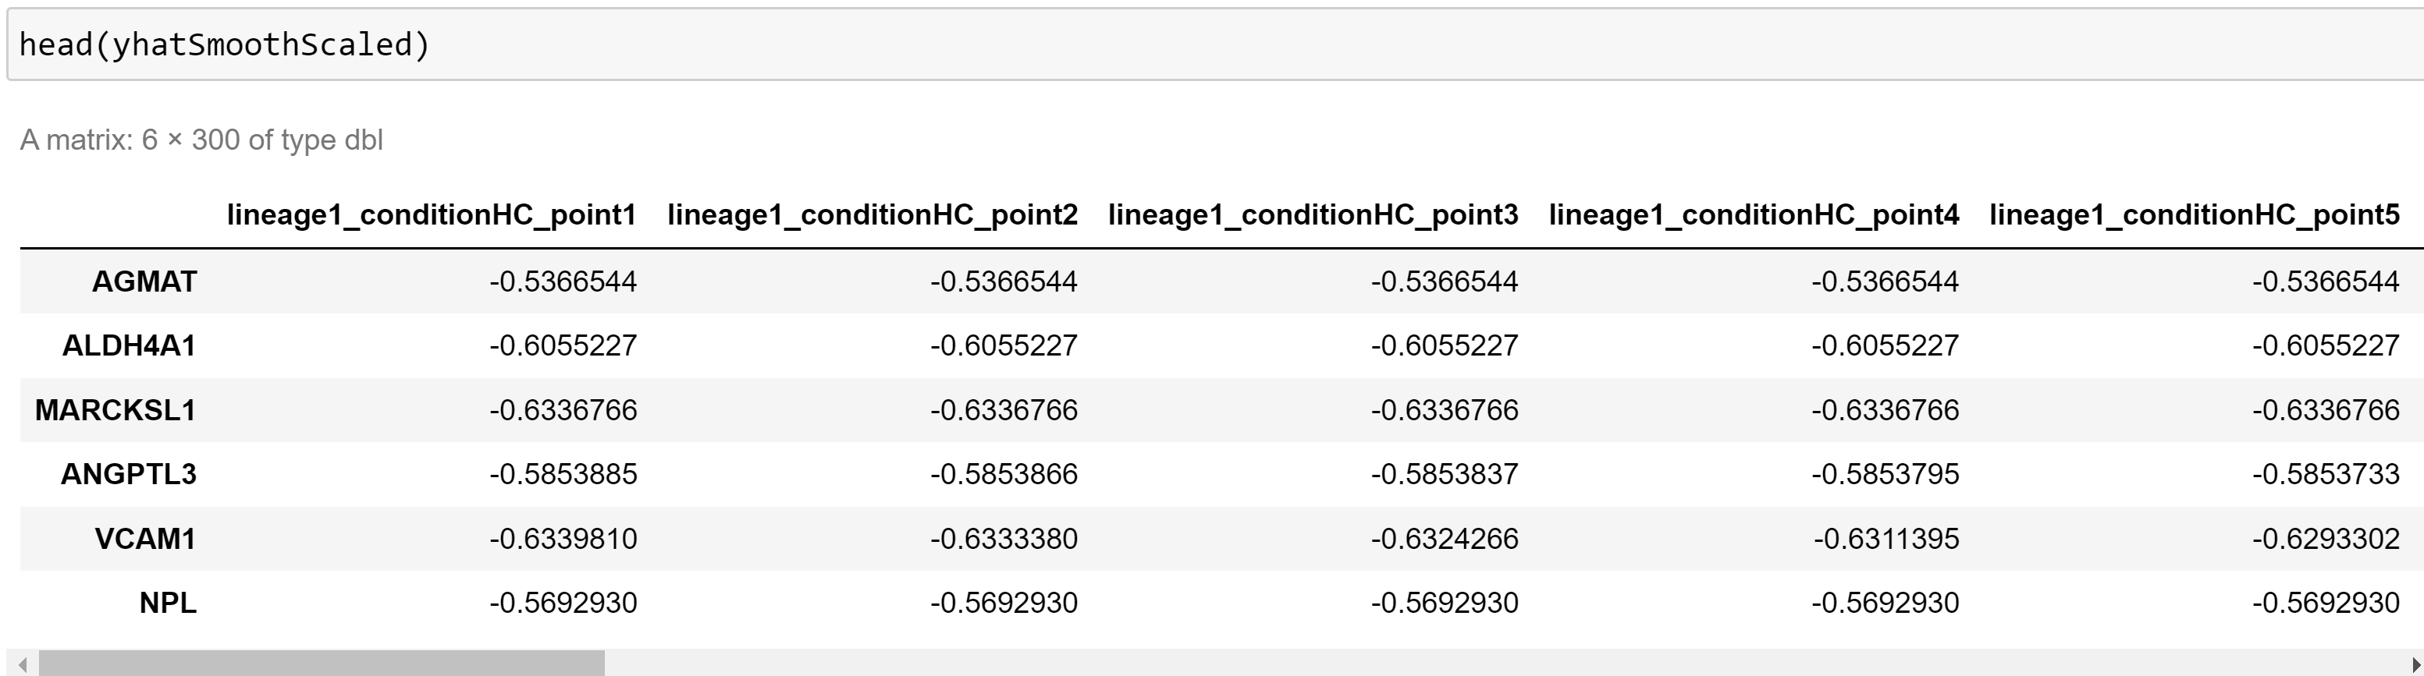Select the AGMAT row label
Screen dimensions: 2424x676
pyautogui.click(x=144, y=281)
